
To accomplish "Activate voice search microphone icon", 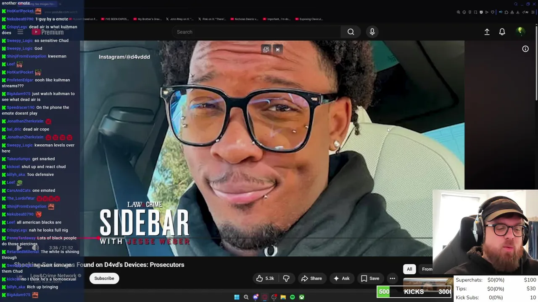I will point(372,32).
